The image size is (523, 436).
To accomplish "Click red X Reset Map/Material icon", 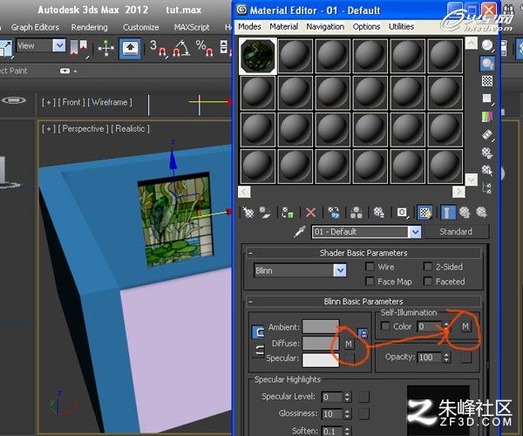I will pyautogui.click(x=310, y=213).
